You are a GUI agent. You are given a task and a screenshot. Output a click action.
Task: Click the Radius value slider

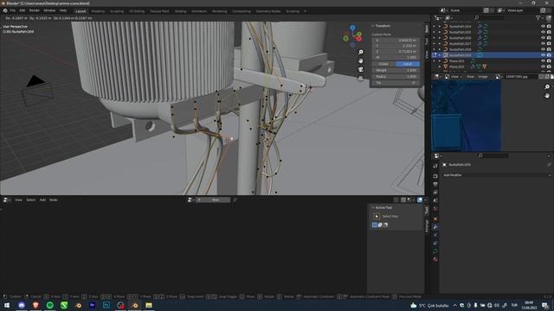(396, 77)
